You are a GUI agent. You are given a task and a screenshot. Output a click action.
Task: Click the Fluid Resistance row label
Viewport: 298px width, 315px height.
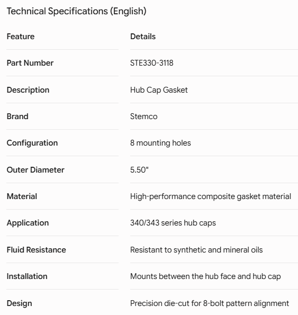pyautogui.click(x=37, y=250)
